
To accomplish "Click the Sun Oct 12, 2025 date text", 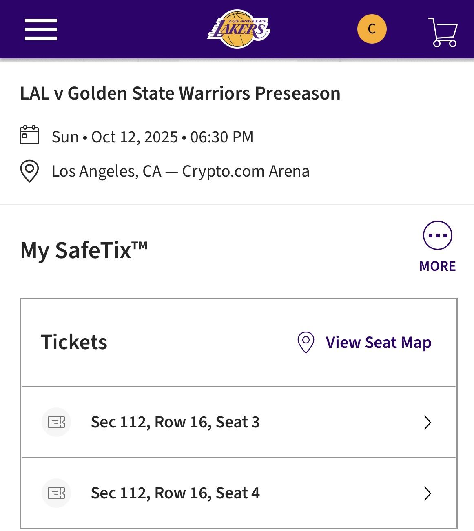I will pos(152,137).
